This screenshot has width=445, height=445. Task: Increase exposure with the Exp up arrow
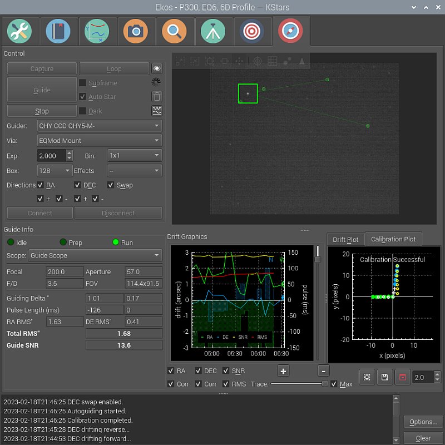click(69, 152)
